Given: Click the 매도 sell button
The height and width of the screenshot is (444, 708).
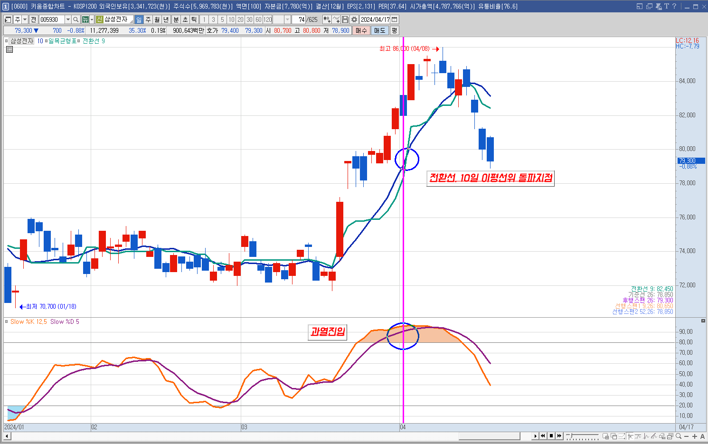Looking at the screenshot, I should click(379, 30).
